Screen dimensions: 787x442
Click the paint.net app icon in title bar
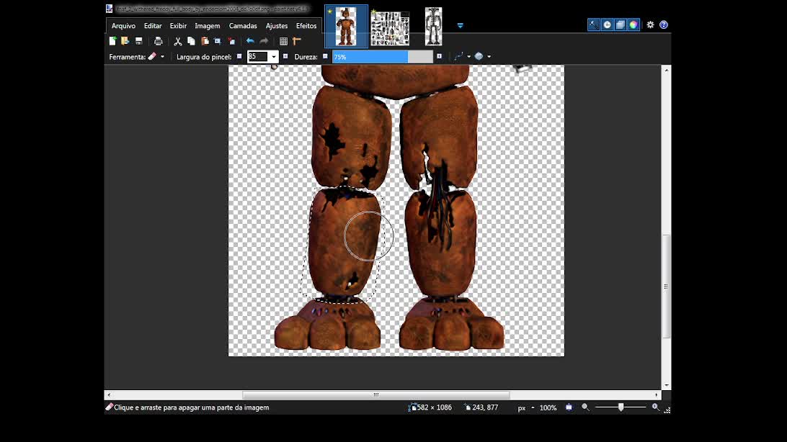point(110,9)
